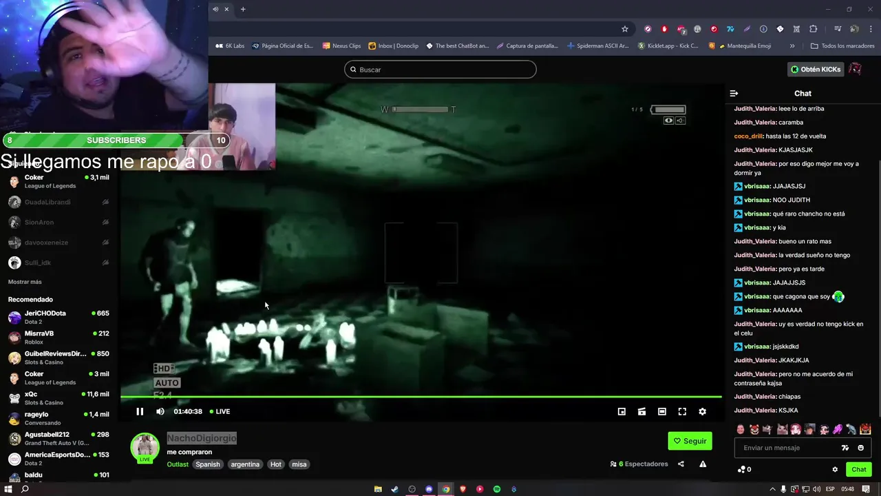Follow the channel with Seguir button
Viewport: 881px width, 496px height.
point(690,441)
